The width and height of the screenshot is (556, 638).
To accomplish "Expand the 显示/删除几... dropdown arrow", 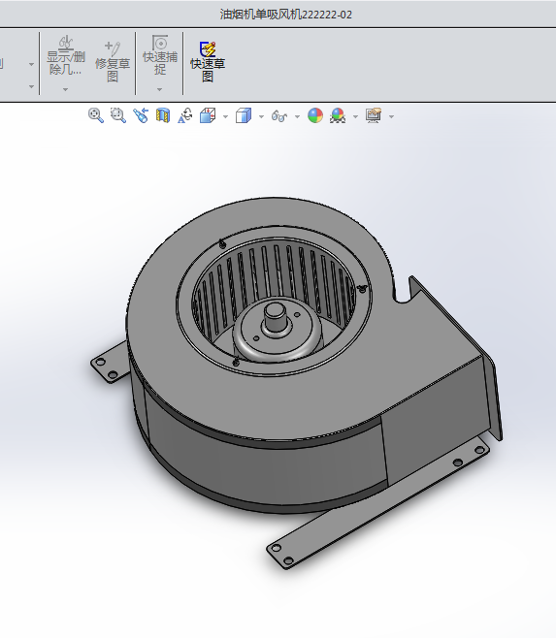I will click(x=66, y=89).
